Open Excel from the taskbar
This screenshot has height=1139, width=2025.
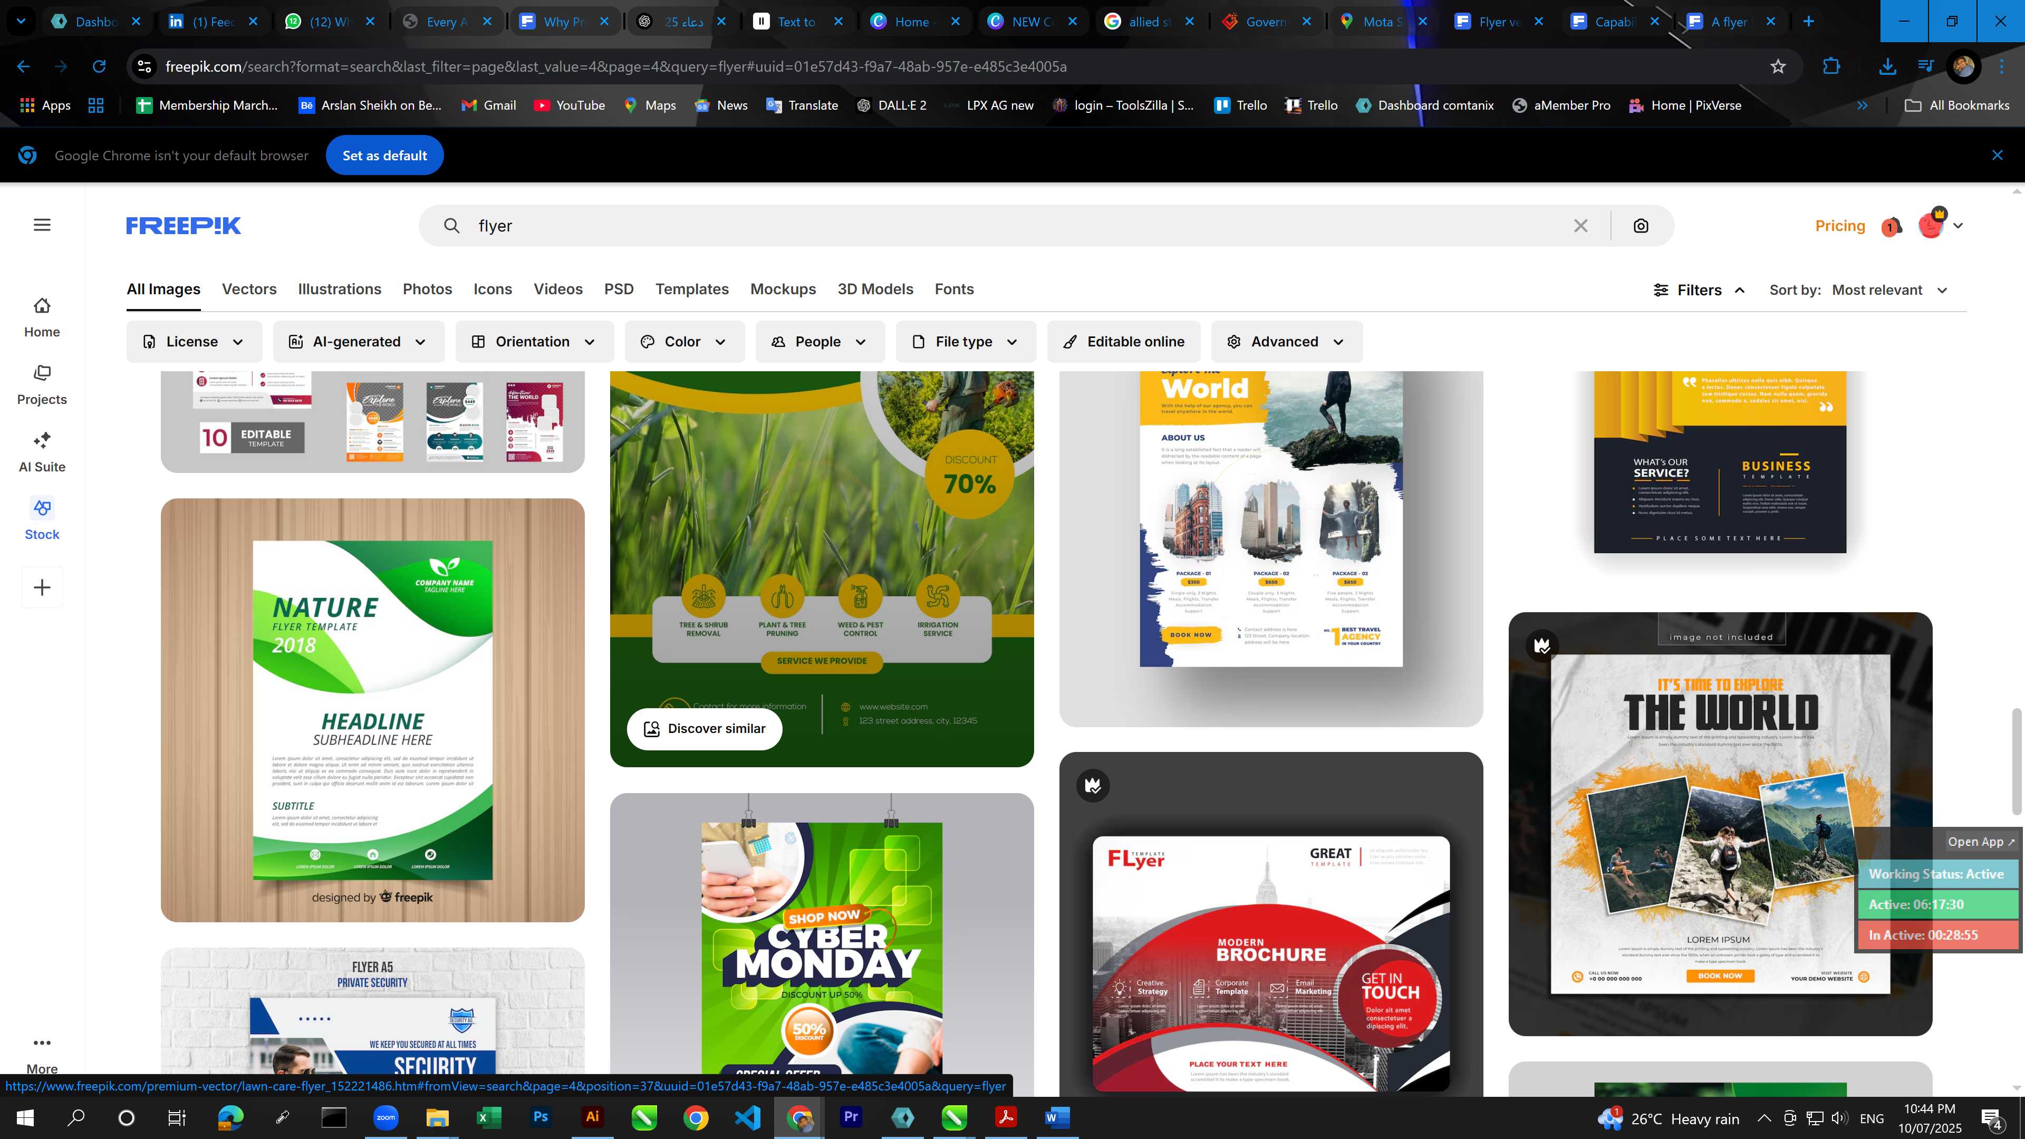489,1117
